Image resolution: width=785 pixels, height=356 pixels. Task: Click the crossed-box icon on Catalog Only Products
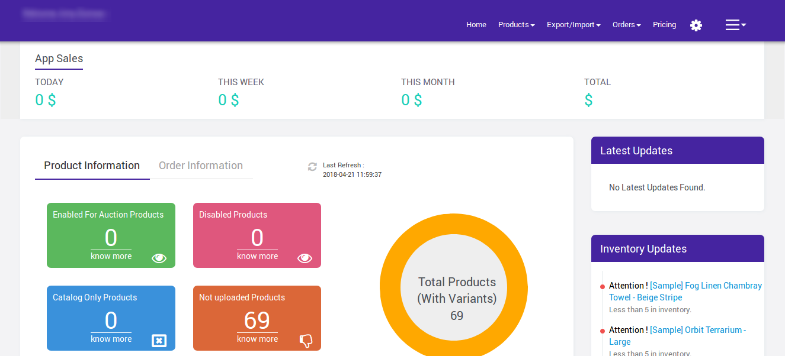click(159, 341)
